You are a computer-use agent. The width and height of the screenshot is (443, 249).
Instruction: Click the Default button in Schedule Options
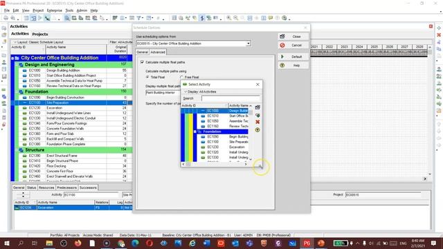293,57
